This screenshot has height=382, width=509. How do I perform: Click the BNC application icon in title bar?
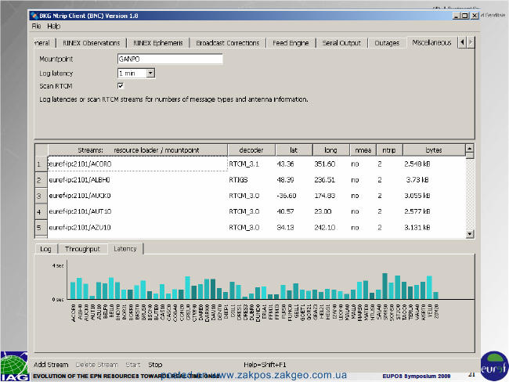point(34,16)
